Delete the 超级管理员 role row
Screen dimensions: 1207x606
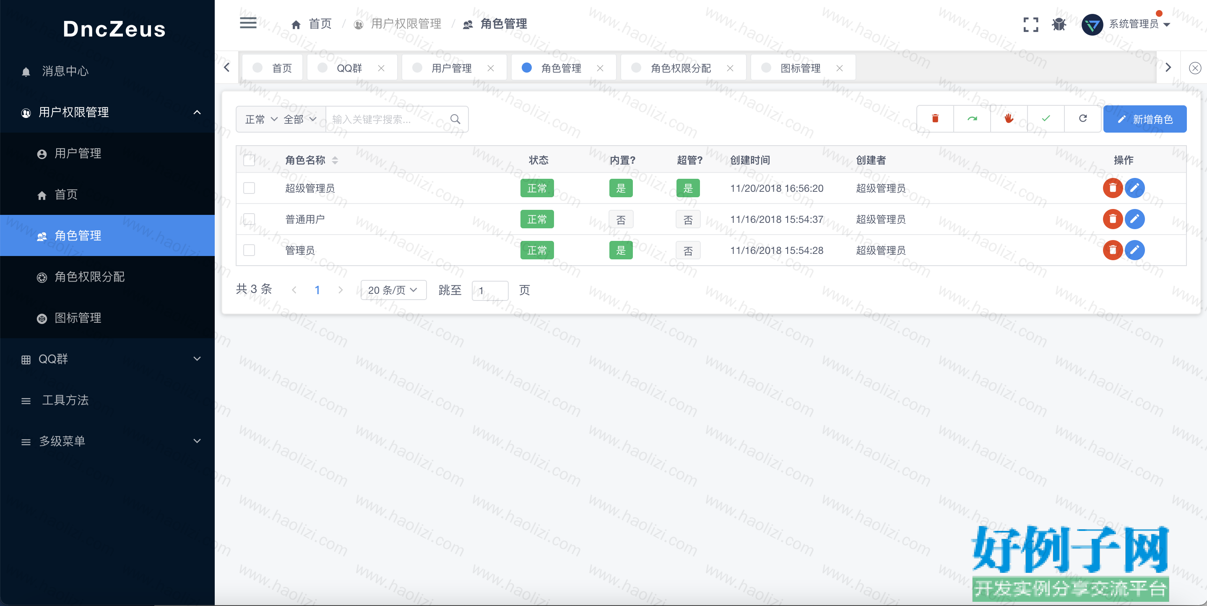click(1112, 188)
